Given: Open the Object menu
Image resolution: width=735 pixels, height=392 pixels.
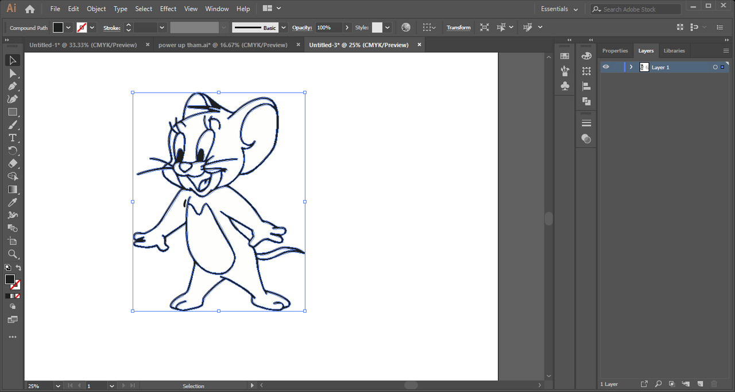Looking at the screenshot, I should tap(96, 9).
